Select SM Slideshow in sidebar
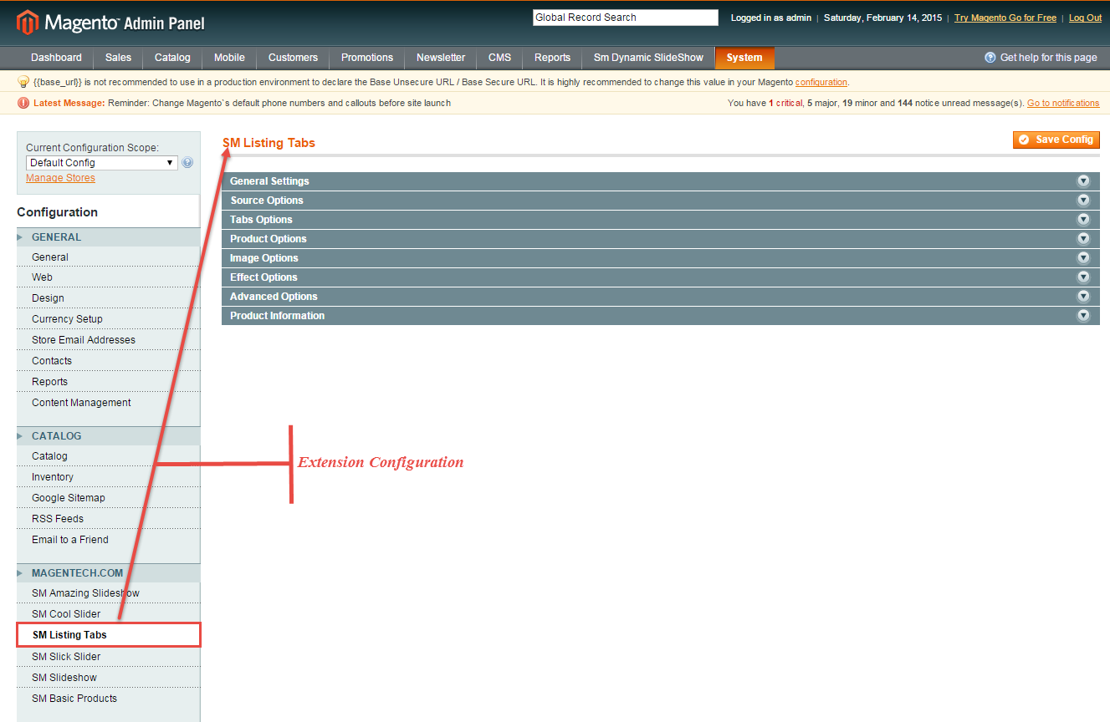 click(108, 678)
